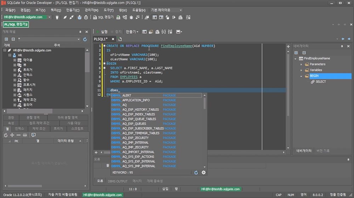
Task: Open the 도움말(H) menu
Action: tap(139, 10)
